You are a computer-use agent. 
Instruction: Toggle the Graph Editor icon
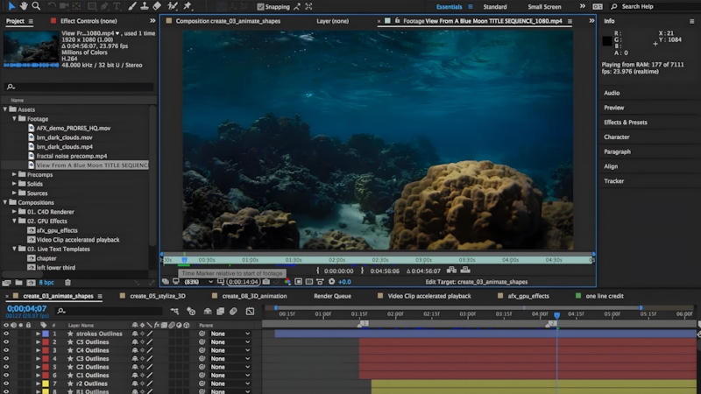[250, 311]
